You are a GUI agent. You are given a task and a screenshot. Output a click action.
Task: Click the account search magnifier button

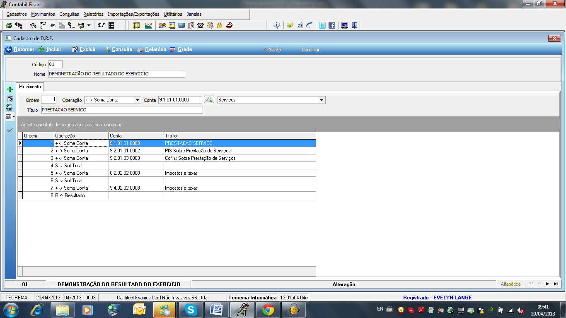[209, 100]
